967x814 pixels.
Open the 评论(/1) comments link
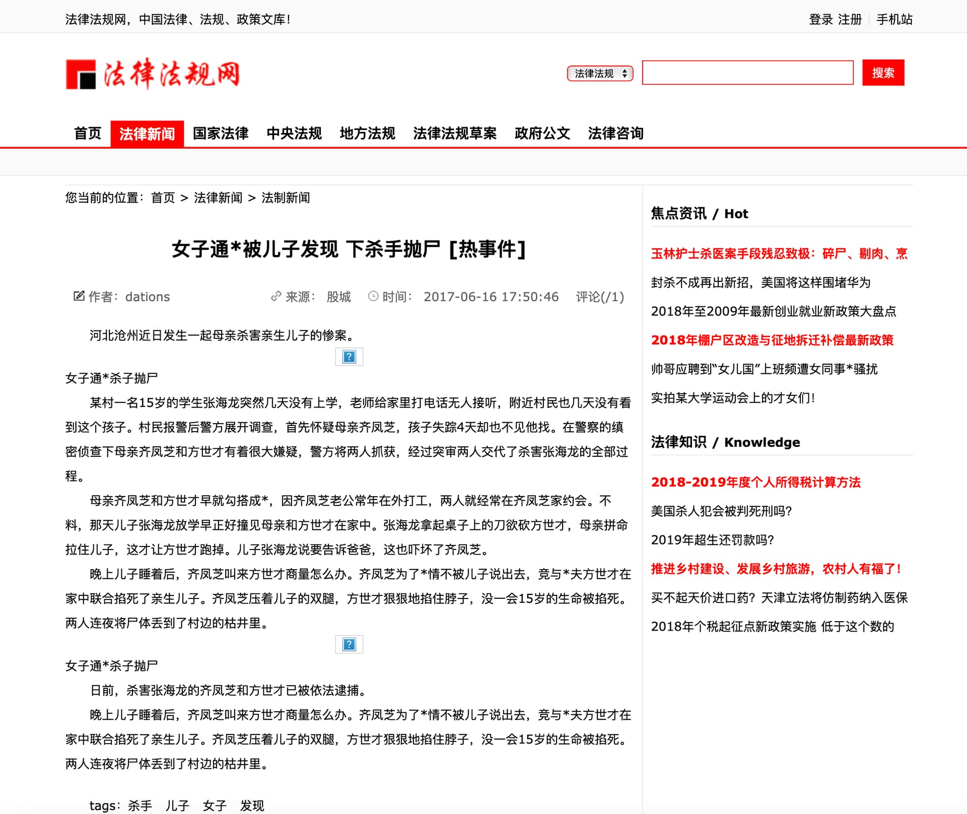coord(600,297)
